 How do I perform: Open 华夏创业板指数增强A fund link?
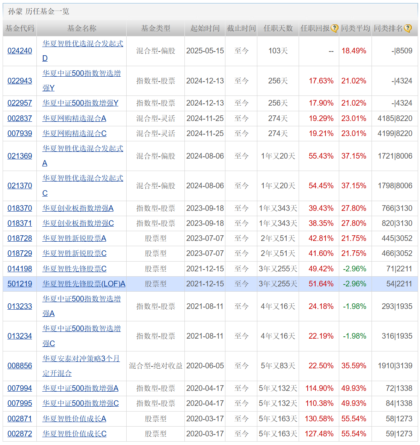pos(78,208)
